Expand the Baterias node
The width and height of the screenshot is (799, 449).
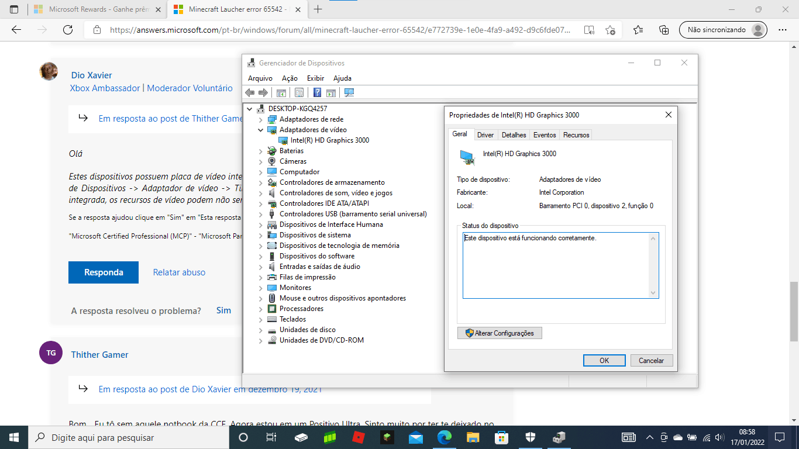261,151
